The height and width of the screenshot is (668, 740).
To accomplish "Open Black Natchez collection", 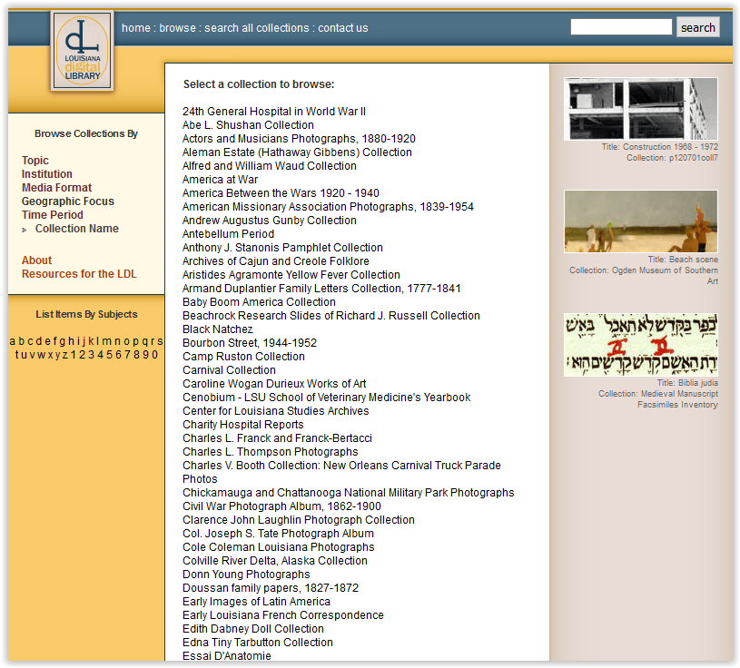I will [x=218, y=329].
